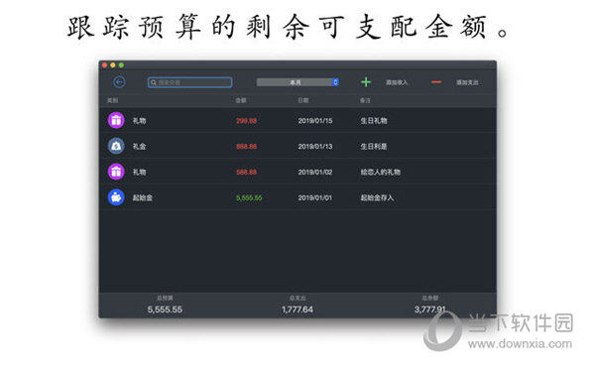Select the amount 588.88
This screenshot has height=371, width=595.
[246, 172]
